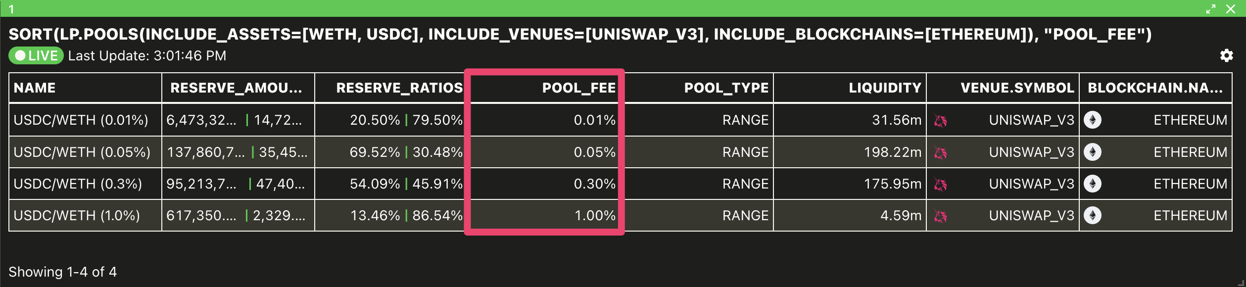Click Ethereum logo in the 0.3% row
Screen dimensions: 1246x287
point(1093,184)
